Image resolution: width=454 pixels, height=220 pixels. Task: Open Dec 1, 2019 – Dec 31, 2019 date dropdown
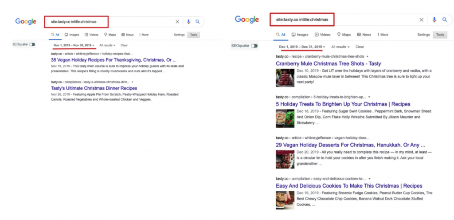pos(302,47)
